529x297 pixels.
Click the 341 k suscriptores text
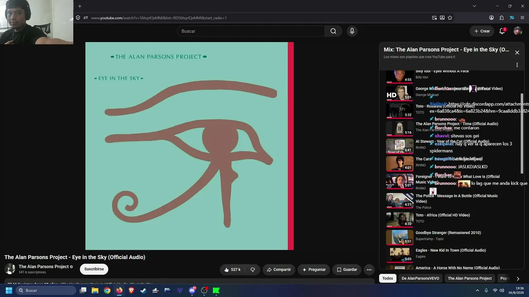(32, 272)
